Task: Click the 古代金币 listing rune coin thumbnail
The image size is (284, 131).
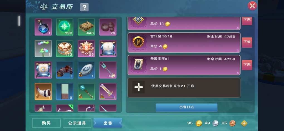Action: tap(138, 42)
